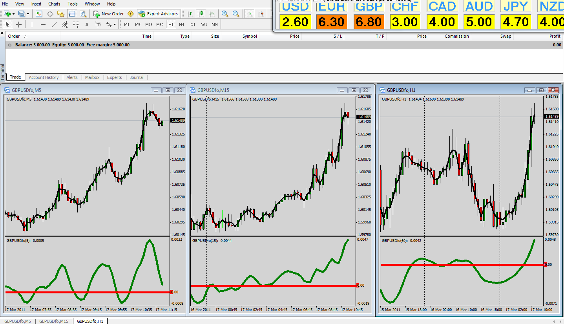564x324 pixels.
Task: Switch to M30 timeframe
Action: click(160, 24)
